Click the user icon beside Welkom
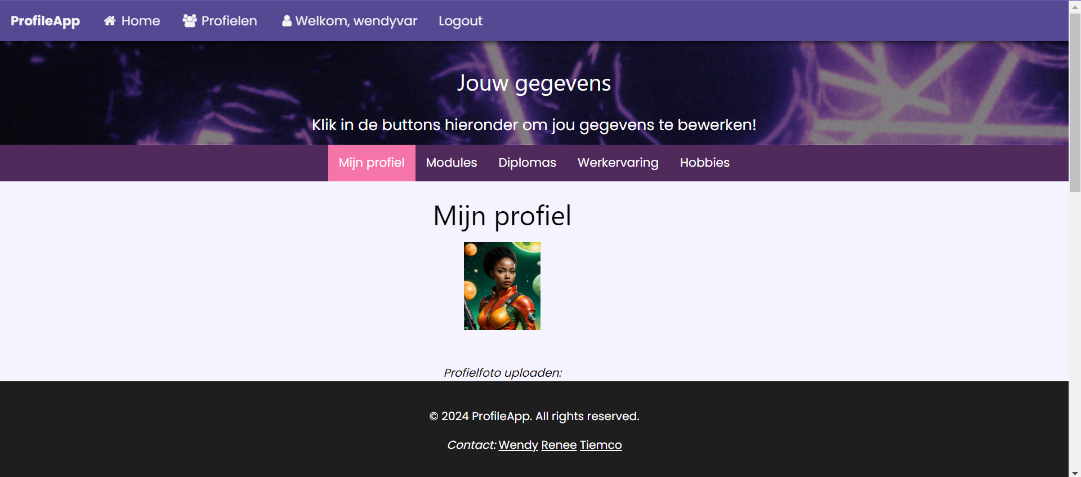Image resolution: width=1081 pixels, height=477 pixels. click(x=287, y=21)
